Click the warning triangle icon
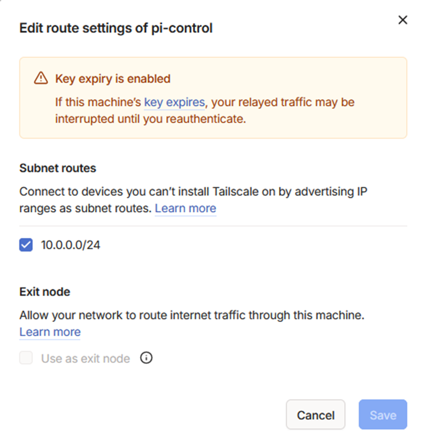This screenshot has width=429, height=442. coord(41,78)
